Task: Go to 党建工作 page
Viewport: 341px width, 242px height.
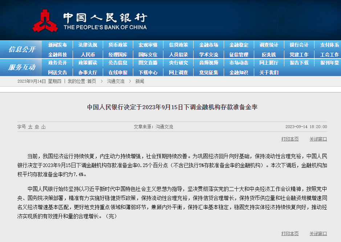Action: (x=299, y=55)
